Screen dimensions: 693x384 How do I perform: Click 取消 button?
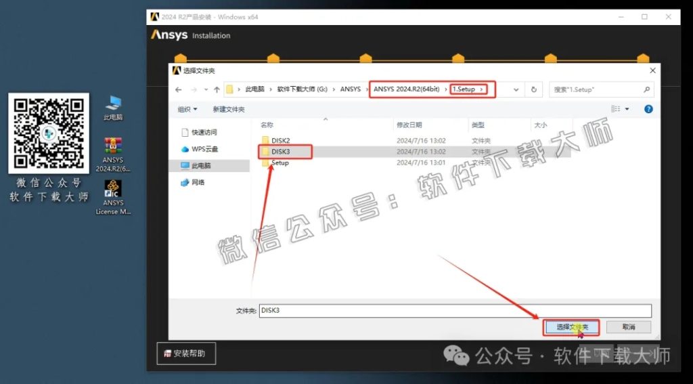(629, 327)
